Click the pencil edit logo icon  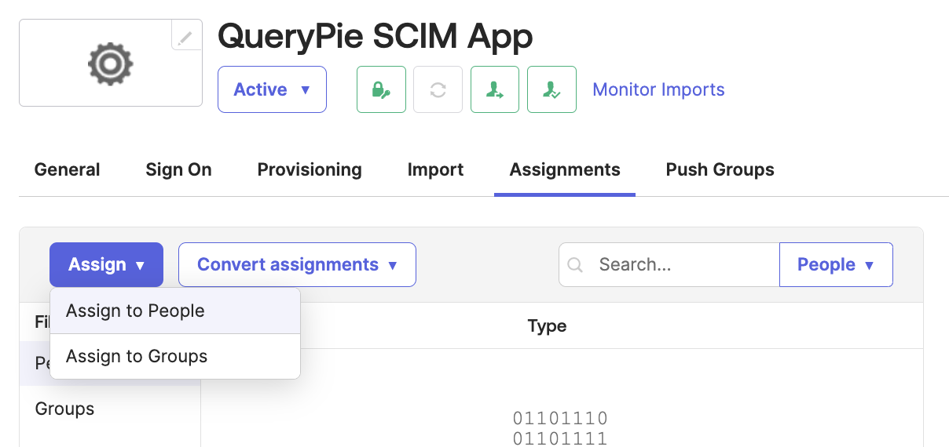tap(185, 38)
